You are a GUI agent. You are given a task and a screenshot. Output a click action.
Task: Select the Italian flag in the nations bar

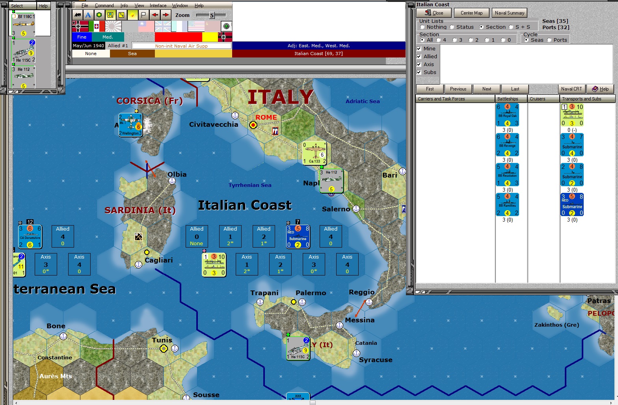pos(97,26)
